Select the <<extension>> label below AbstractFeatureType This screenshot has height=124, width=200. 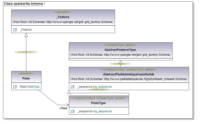[120, 64]
